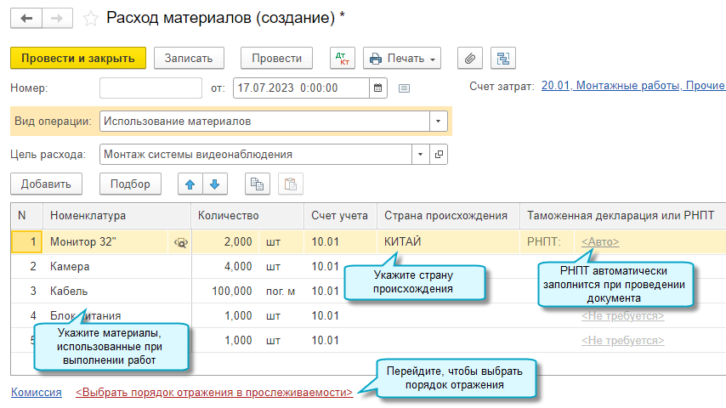Viewport: 726px width, 408px height.
Task: Click the back navigation arrow
Action: pyautogui.click(x=26, y=18)
